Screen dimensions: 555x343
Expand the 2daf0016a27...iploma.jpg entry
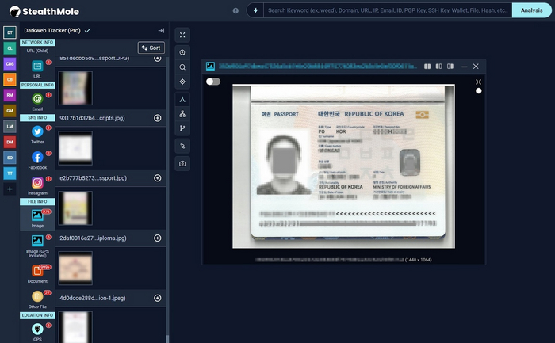tap(157, 238)
